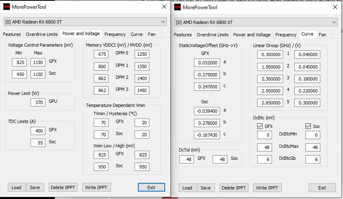Viewport: 343px width, 199px height.
Task: Edit GFX coefficient c field 0.247000
Action: click(x=207, y=87)
